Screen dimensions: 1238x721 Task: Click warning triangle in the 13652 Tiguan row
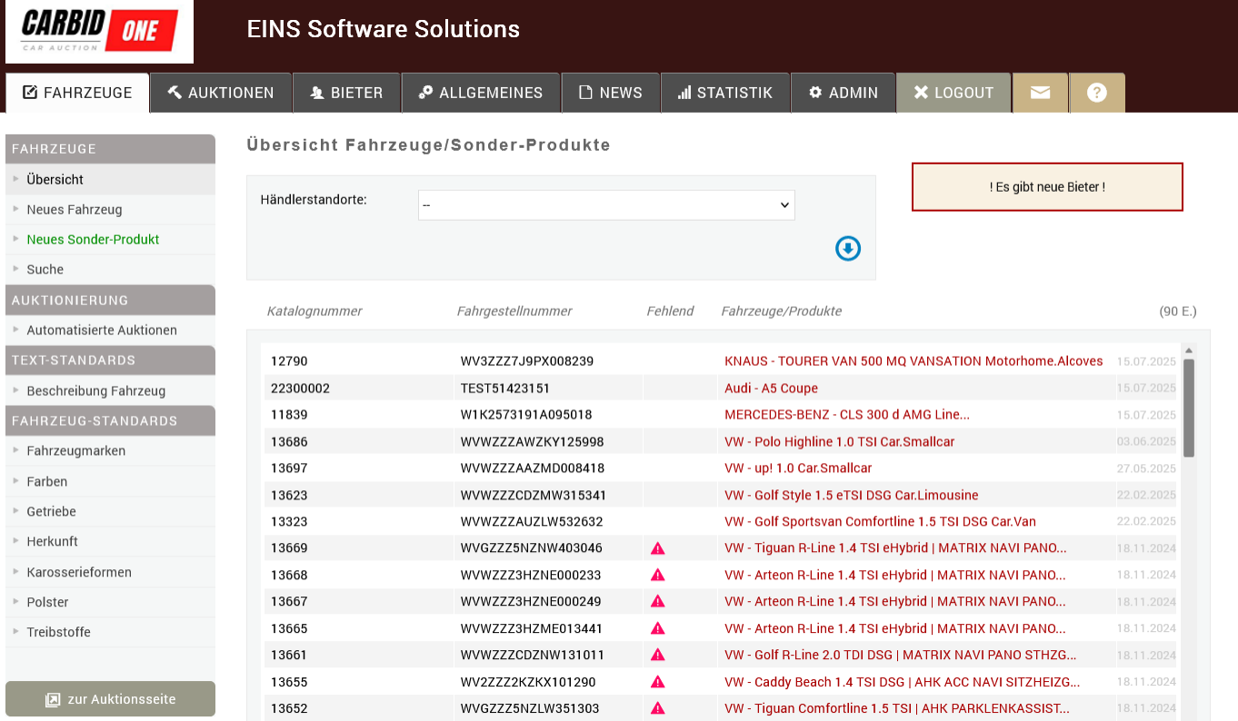658,708
